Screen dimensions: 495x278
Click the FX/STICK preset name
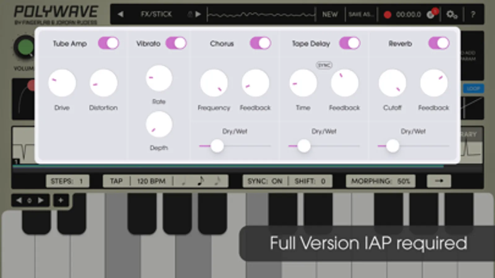coord(156,14)
